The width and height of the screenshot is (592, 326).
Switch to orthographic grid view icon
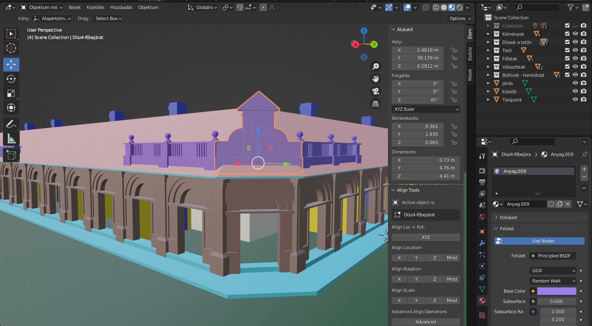[376, 104]
